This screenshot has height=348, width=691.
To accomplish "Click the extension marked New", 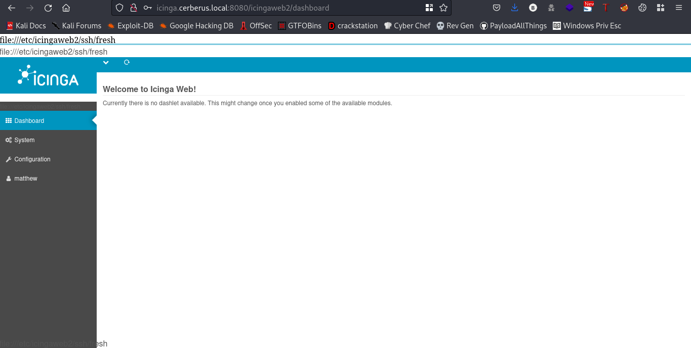I will tap(588, 7).
